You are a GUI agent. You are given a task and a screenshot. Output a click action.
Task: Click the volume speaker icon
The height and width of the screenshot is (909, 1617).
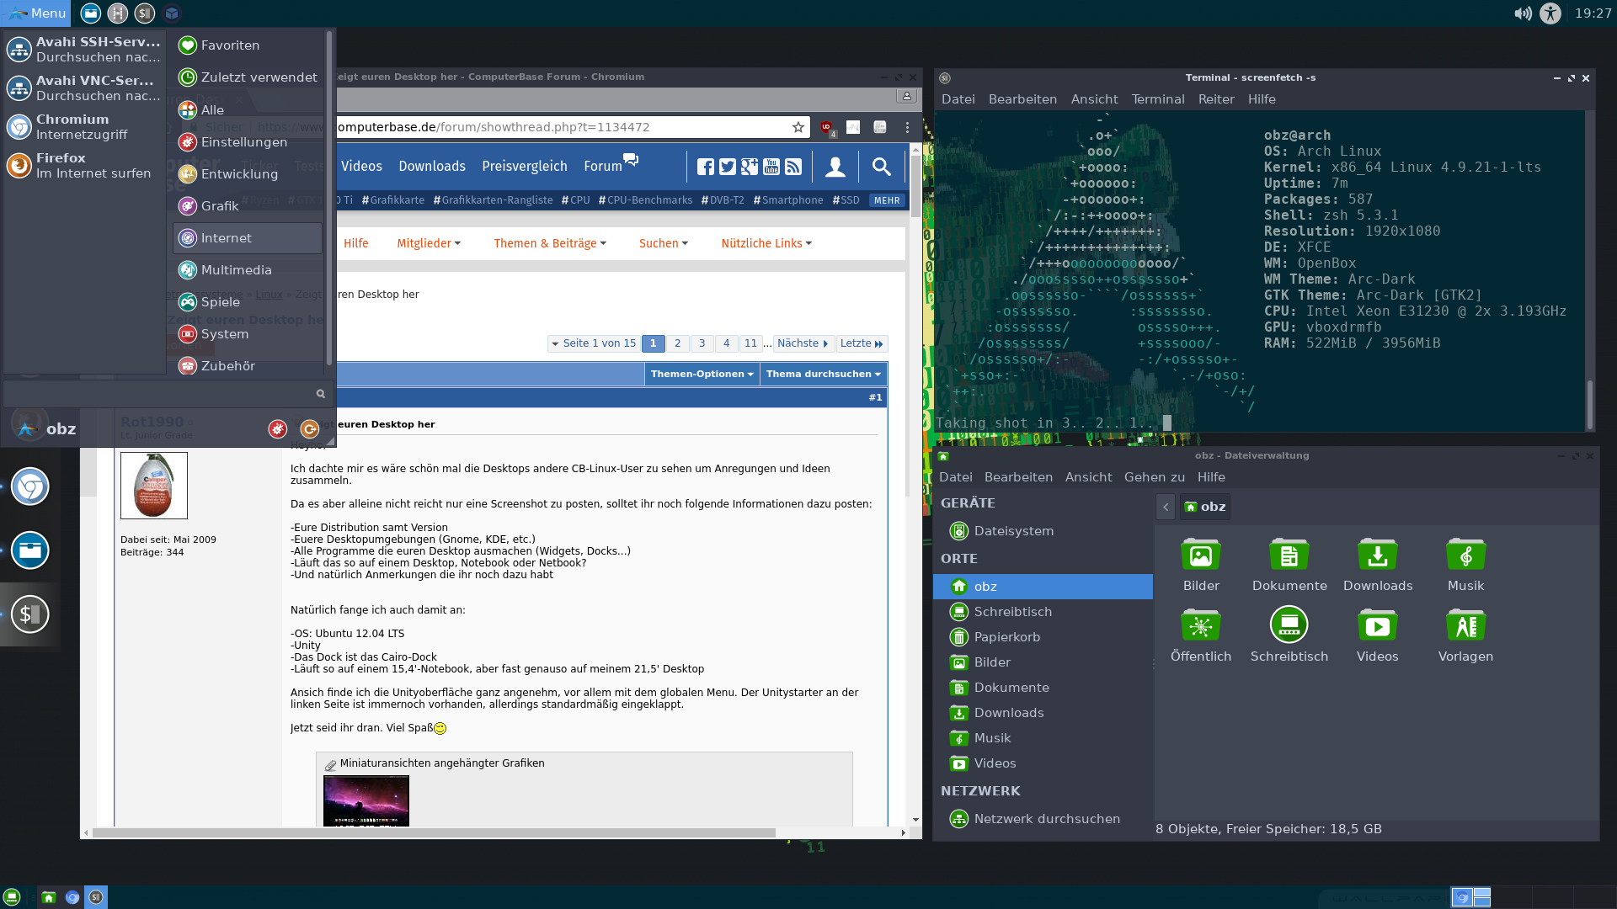1522,13
